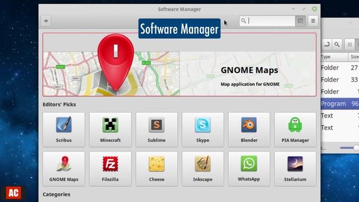
Task: Open the Filezilla app tile
Action: pos(110,169)
